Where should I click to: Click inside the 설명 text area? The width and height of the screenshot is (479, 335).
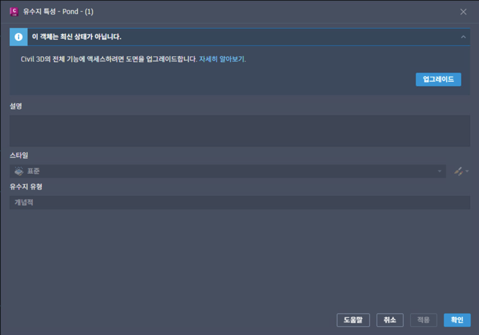coord(240,131)
